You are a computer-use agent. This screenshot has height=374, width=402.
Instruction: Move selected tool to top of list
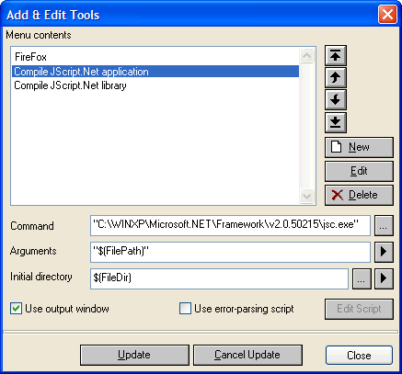336,55
